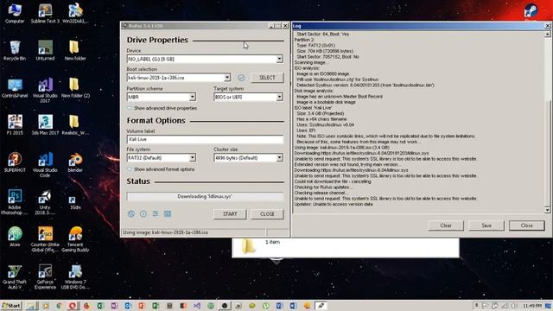The image size is (553, 311).
Task: Open Target system BIOS or UEFI dropdown
Action: [x=248, y=97]
